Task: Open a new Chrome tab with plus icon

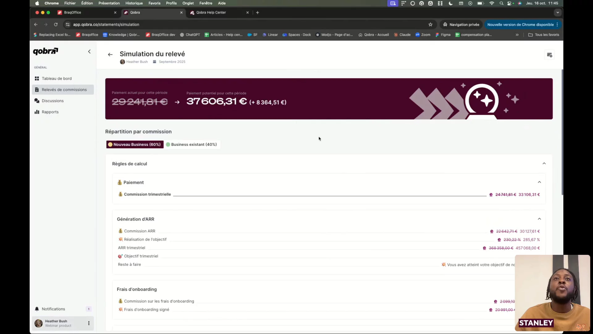Action: 257,12
